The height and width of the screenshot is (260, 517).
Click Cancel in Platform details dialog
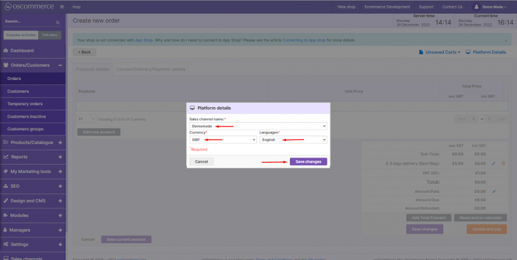(201, 161)
